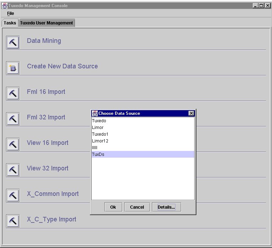Click the Tuxedo Management Console title icon
Screen dimensions: 272x248
pos(5,6)
